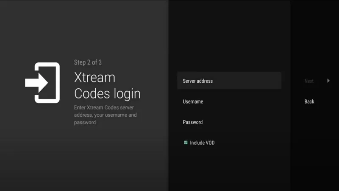Click the Enter Xtream Codes server description text
This screenshot has width=339, height=191.
[105, 115]
